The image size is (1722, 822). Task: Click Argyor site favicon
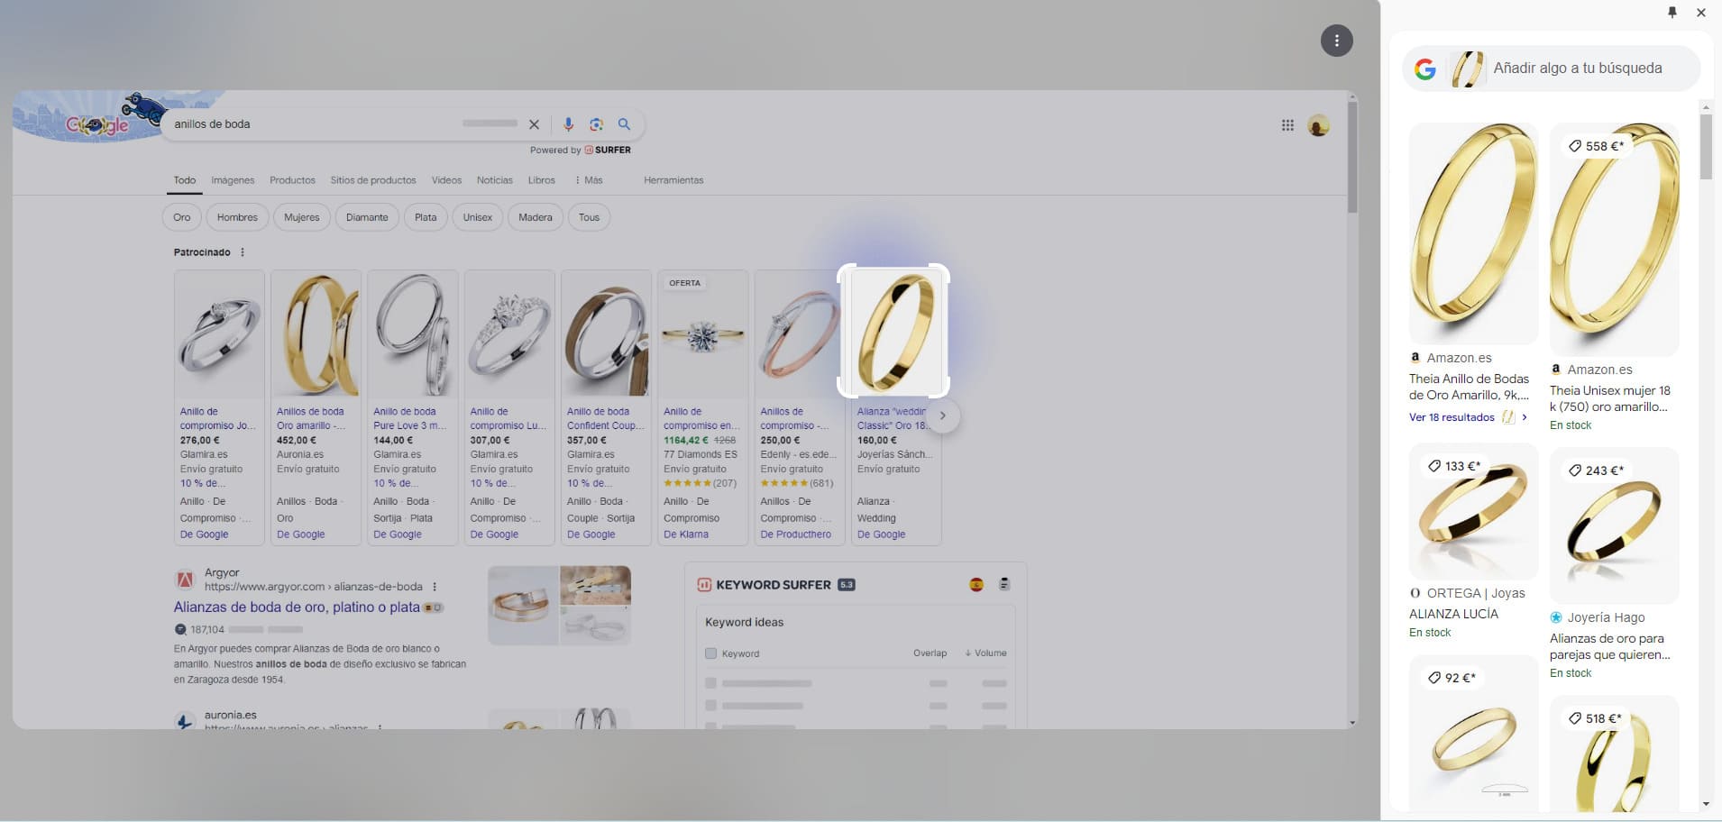click(x=185, y=580)
